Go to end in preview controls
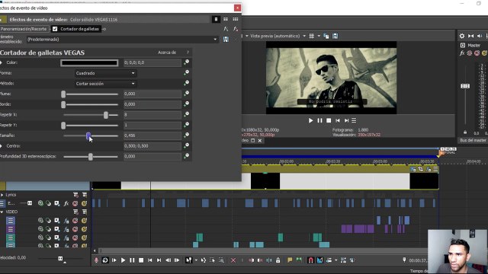Screen dimensions: 488x274 pos(346,120)
